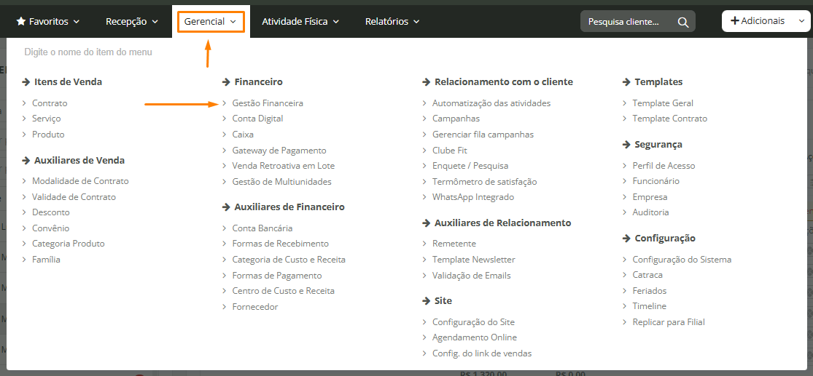Open Gestão Financeira
This screenshot has height=376, width=813.
coord(268,103)
